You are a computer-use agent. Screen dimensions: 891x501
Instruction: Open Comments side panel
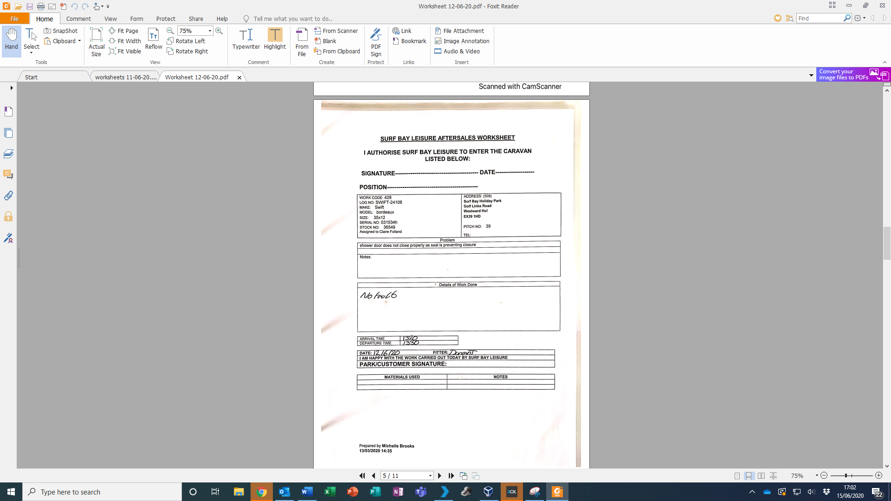tap(8, 174)
